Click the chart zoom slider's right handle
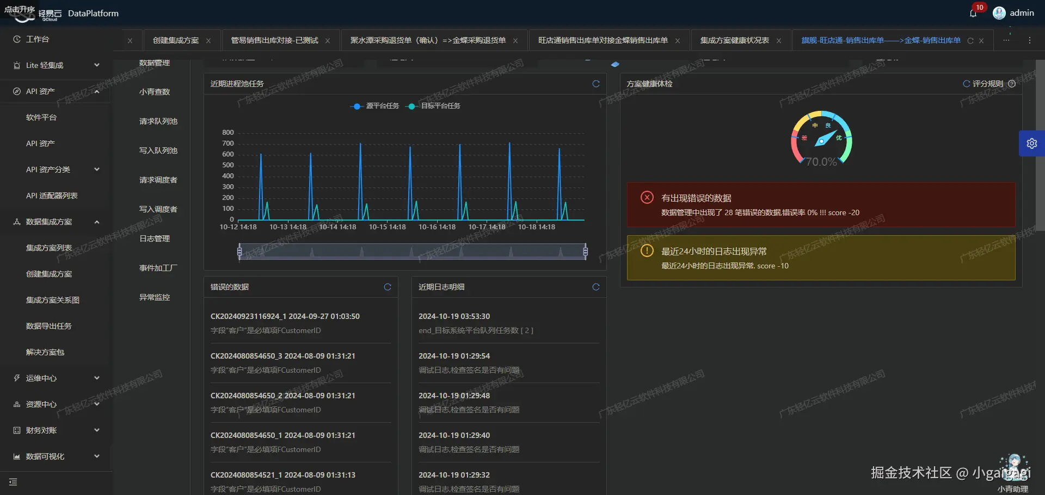Screen dimensions: 1045x495 586,251
